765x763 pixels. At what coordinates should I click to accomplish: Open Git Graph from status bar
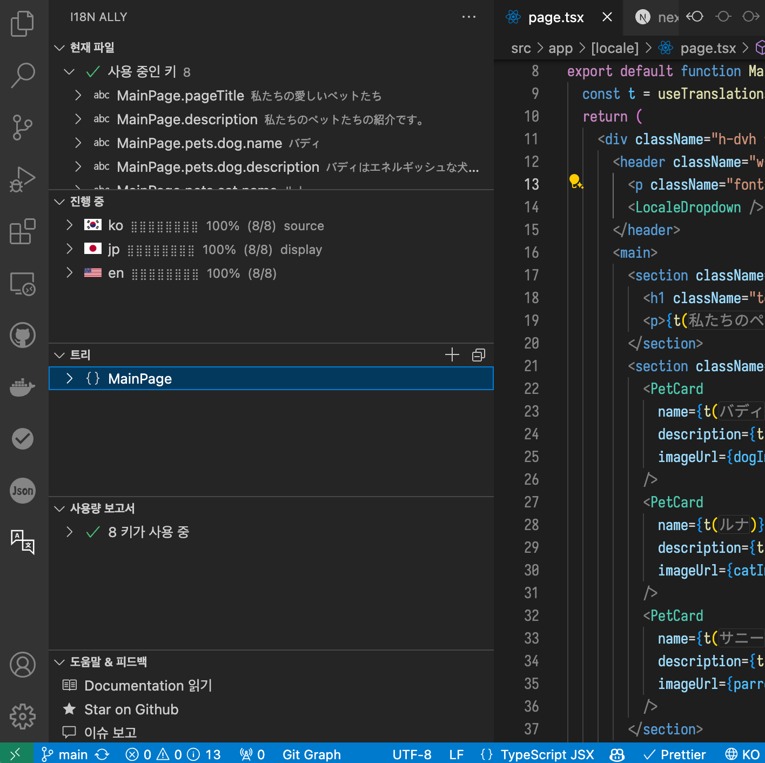tap(312, 754)
